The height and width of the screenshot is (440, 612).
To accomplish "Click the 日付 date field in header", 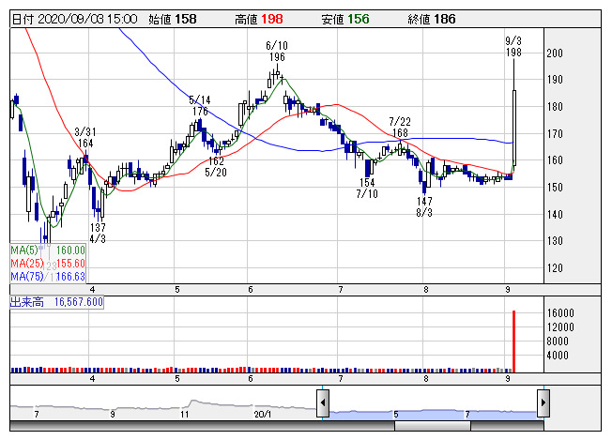I will tap(74, 18).
